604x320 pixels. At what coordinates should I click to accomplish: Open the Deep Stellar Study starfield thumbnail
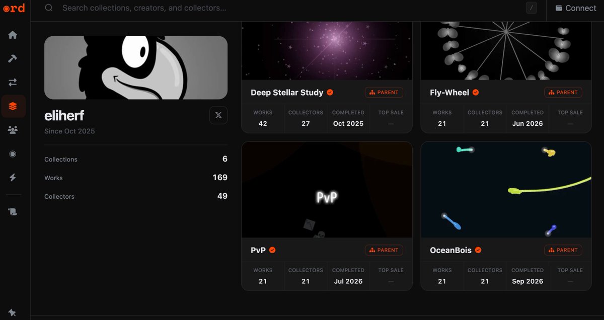(x=327, y=51)
